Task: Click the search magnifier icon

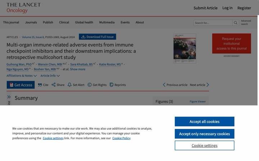Action: (x=236, y=23)
